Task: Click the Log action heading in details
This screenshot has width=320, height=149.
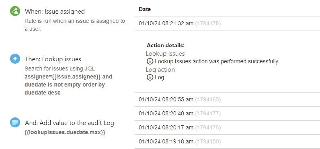Action: pyautogui.click(x=160, y=70)
